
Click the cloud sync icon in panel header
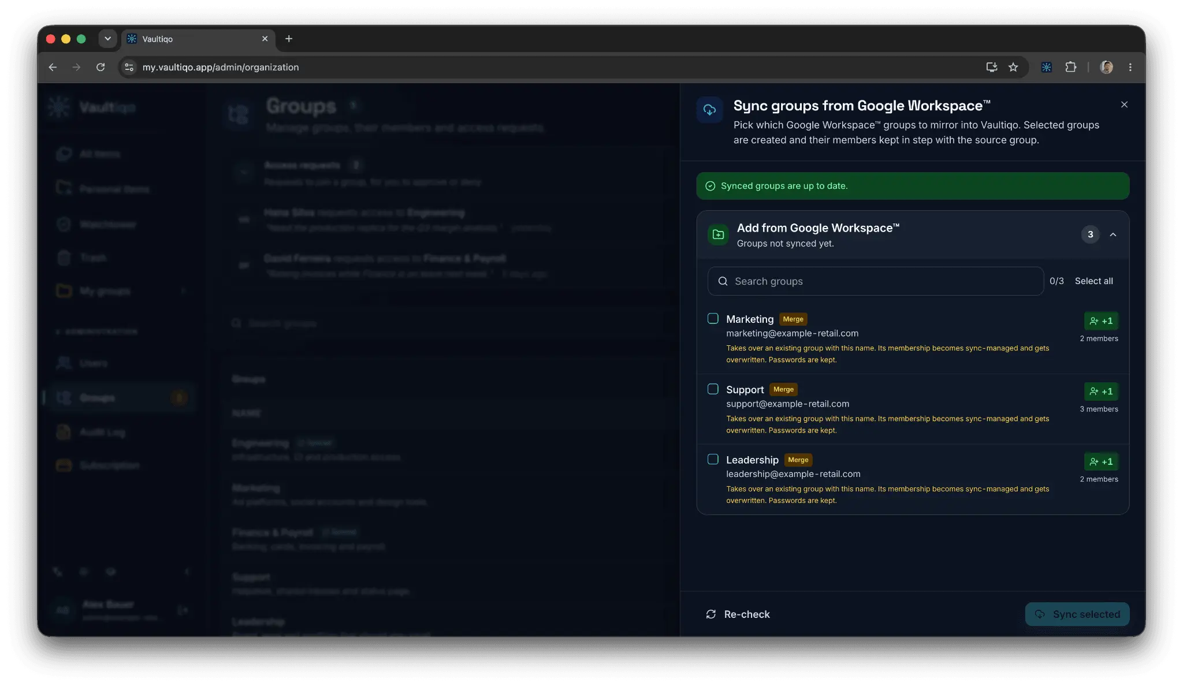point(709,110)
